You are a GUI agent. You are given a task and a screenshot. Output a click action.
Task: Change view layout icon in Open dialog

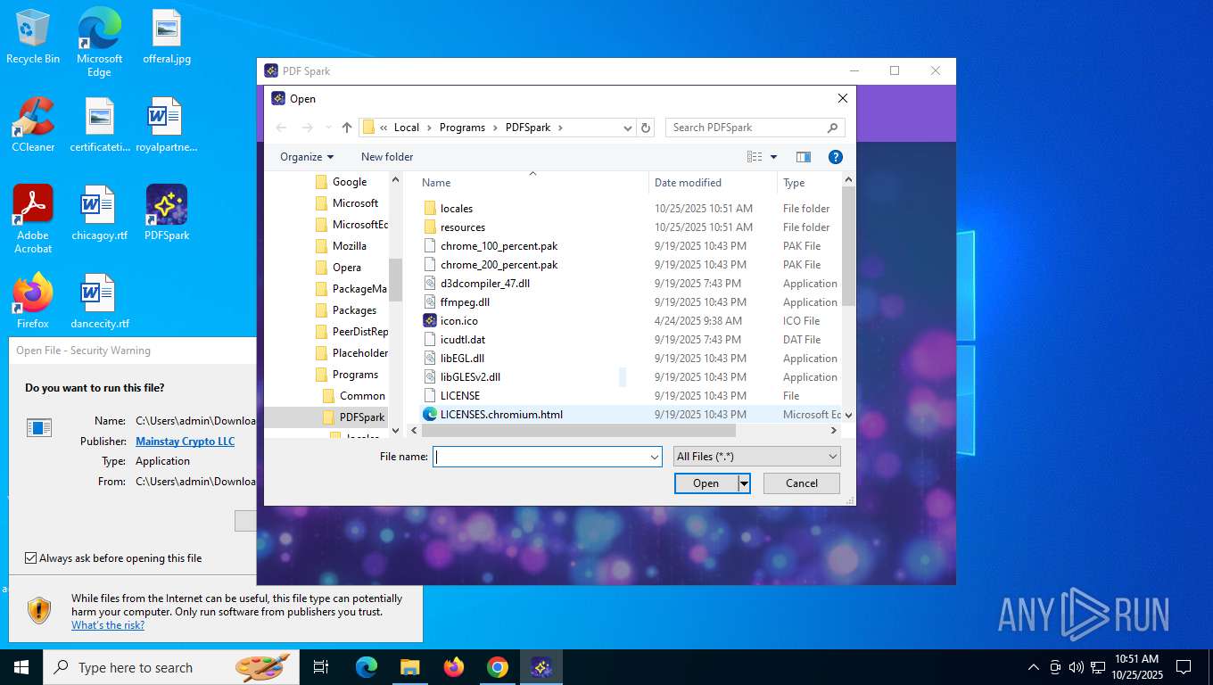(755, 157)
